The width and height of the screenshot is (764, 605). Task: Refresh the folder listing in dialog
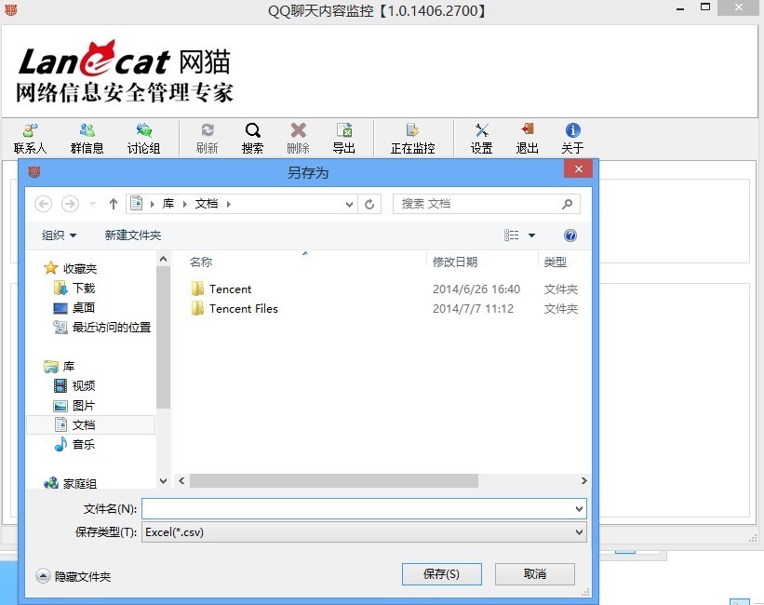tap(369, 204)
